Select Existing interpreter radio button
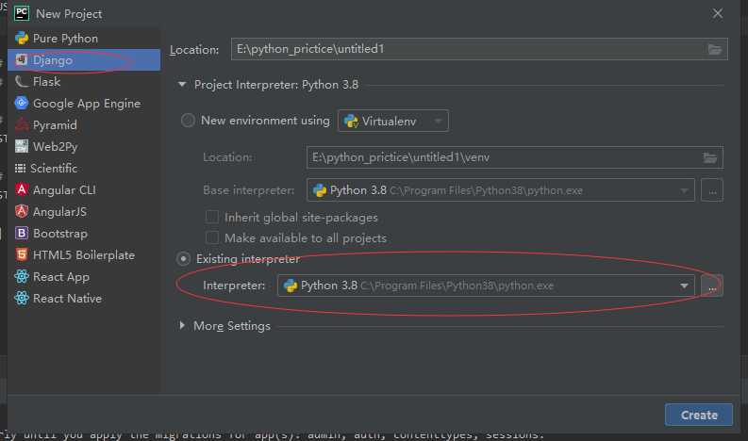The height and width of the screenshot is (441, 748). 183,259
